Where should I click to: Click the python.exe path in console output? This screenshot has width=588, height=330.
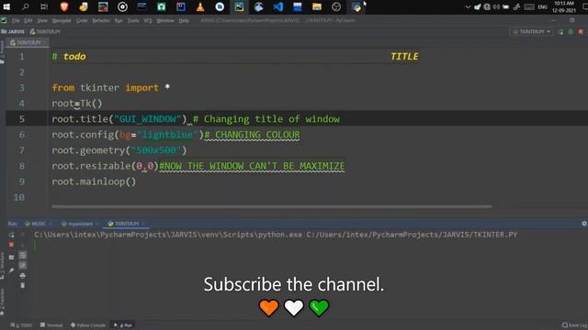pos(168,235)
